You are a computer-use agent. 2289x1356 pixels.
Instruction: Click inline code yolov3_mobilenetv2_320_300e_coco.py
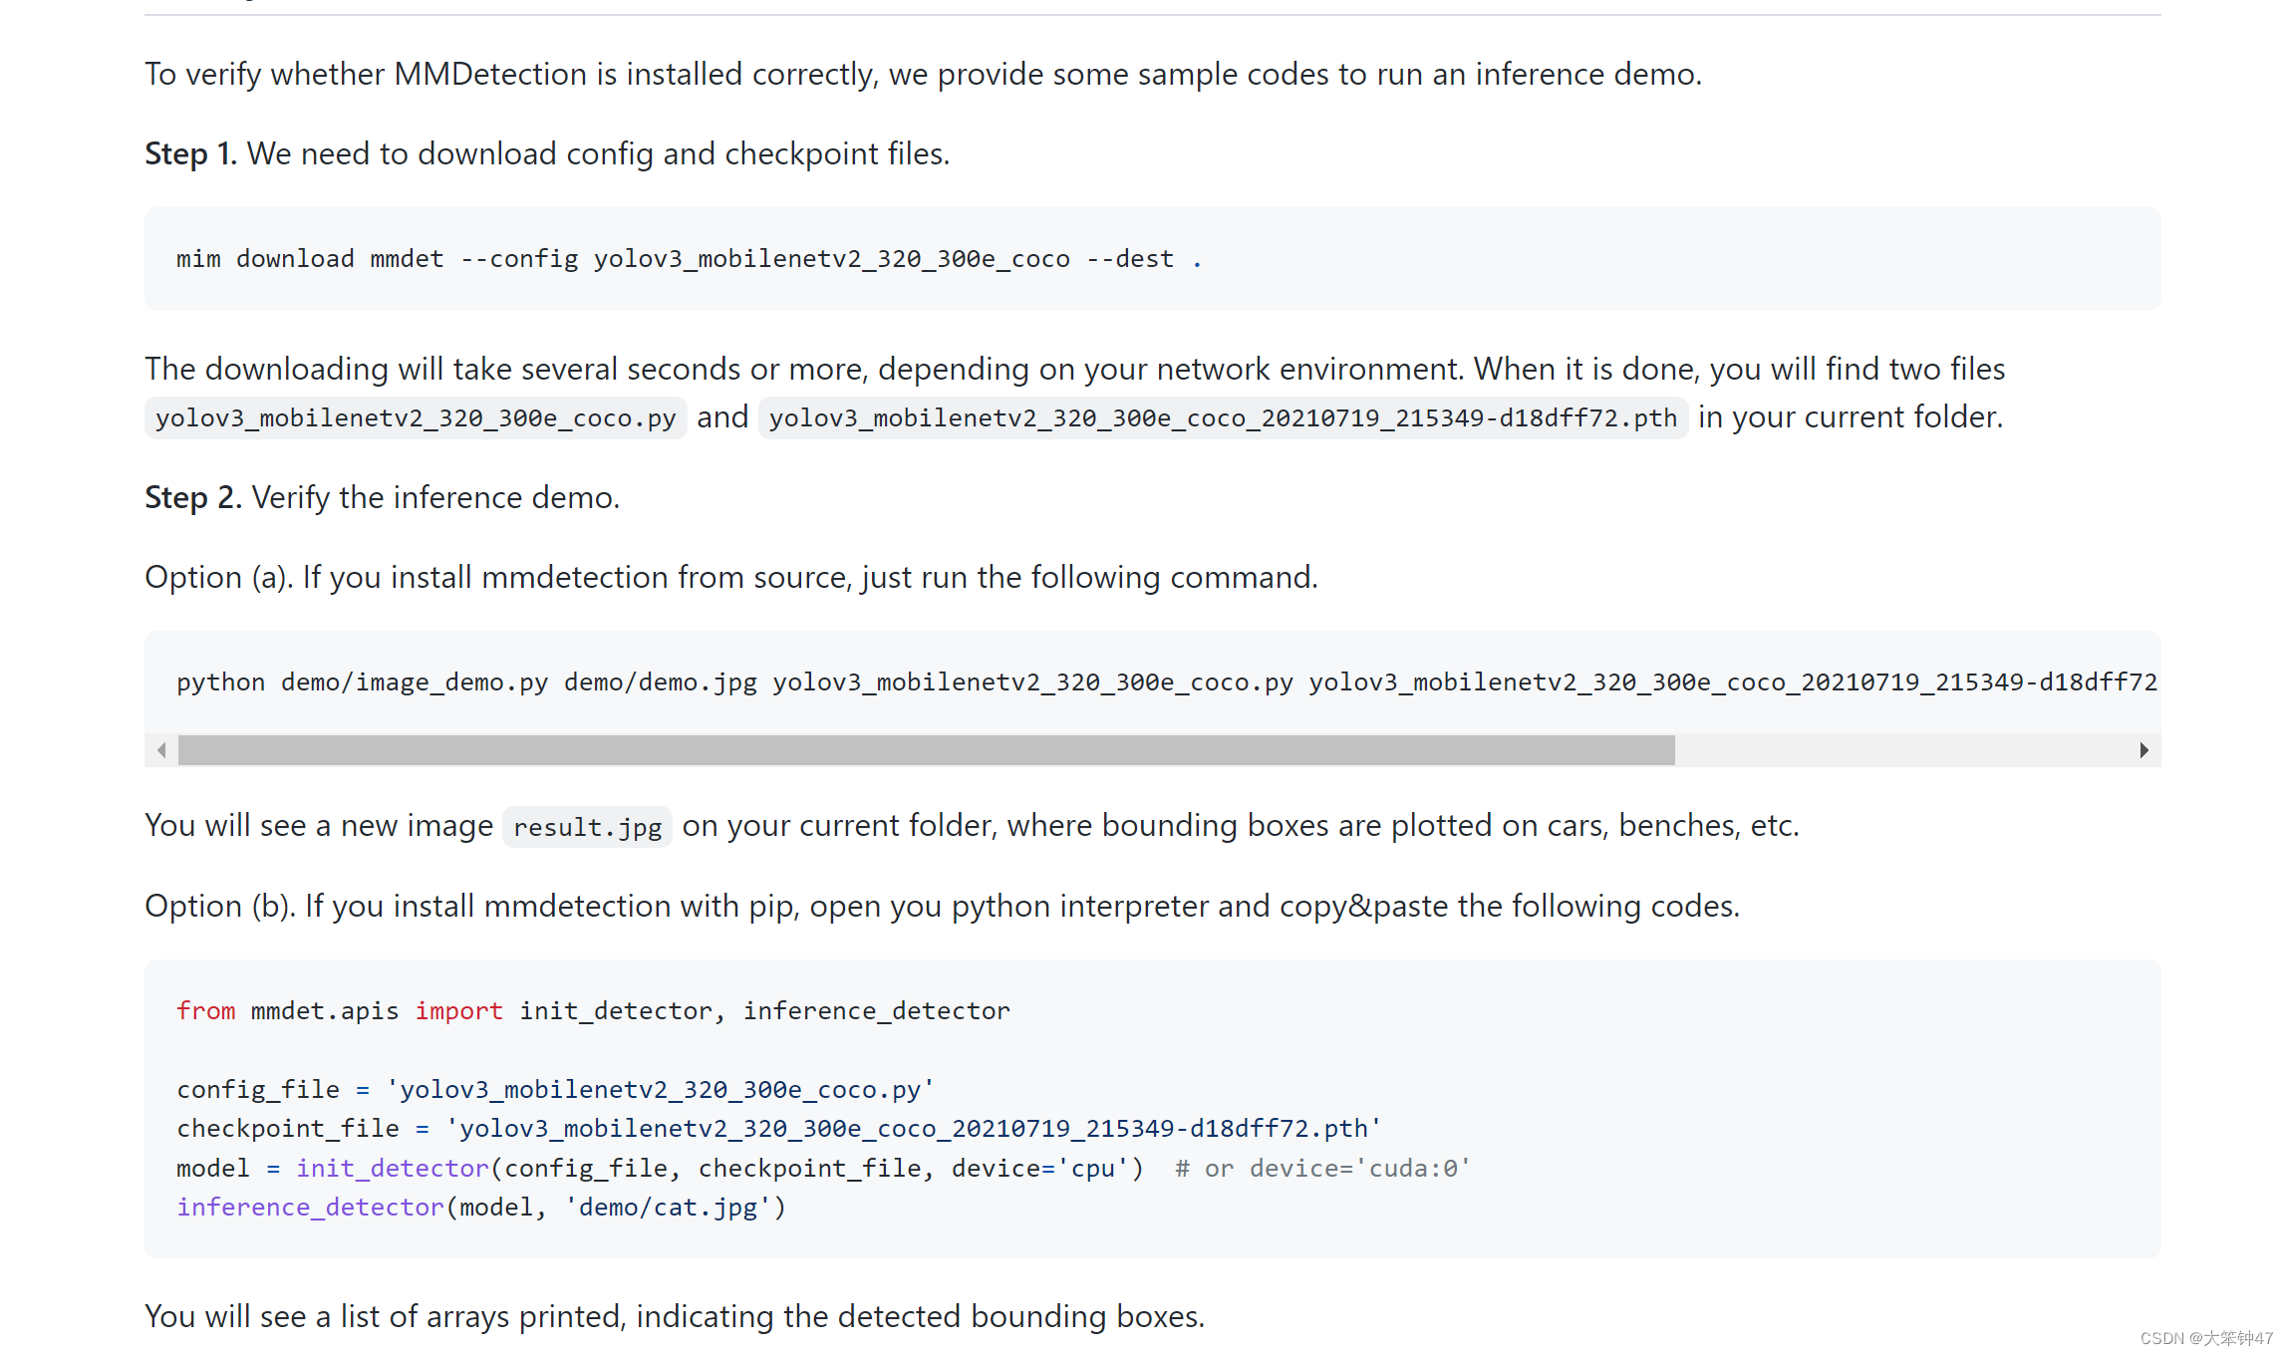tap(416, 417)
